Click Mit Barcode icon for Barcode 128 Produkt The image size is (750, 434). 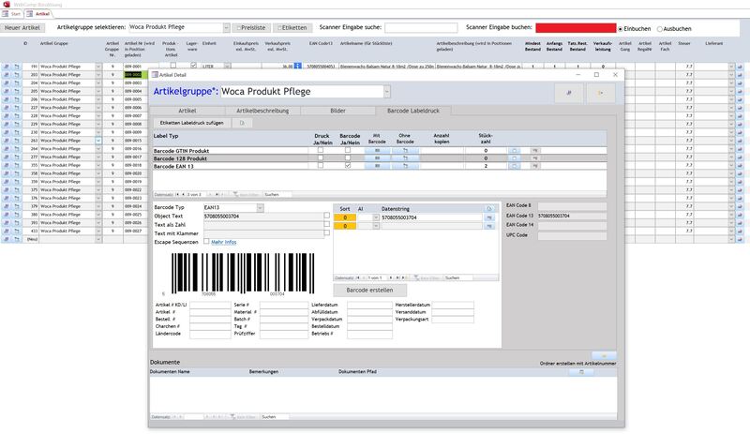(378, 157)
